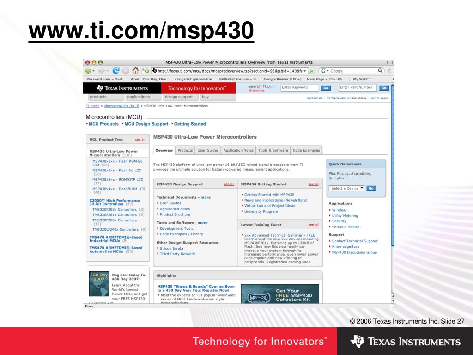Open TMS470 ARM7TDMI-Based Automotive MCUs
This screenshot has width=473, height=355.
coord(116,249)
